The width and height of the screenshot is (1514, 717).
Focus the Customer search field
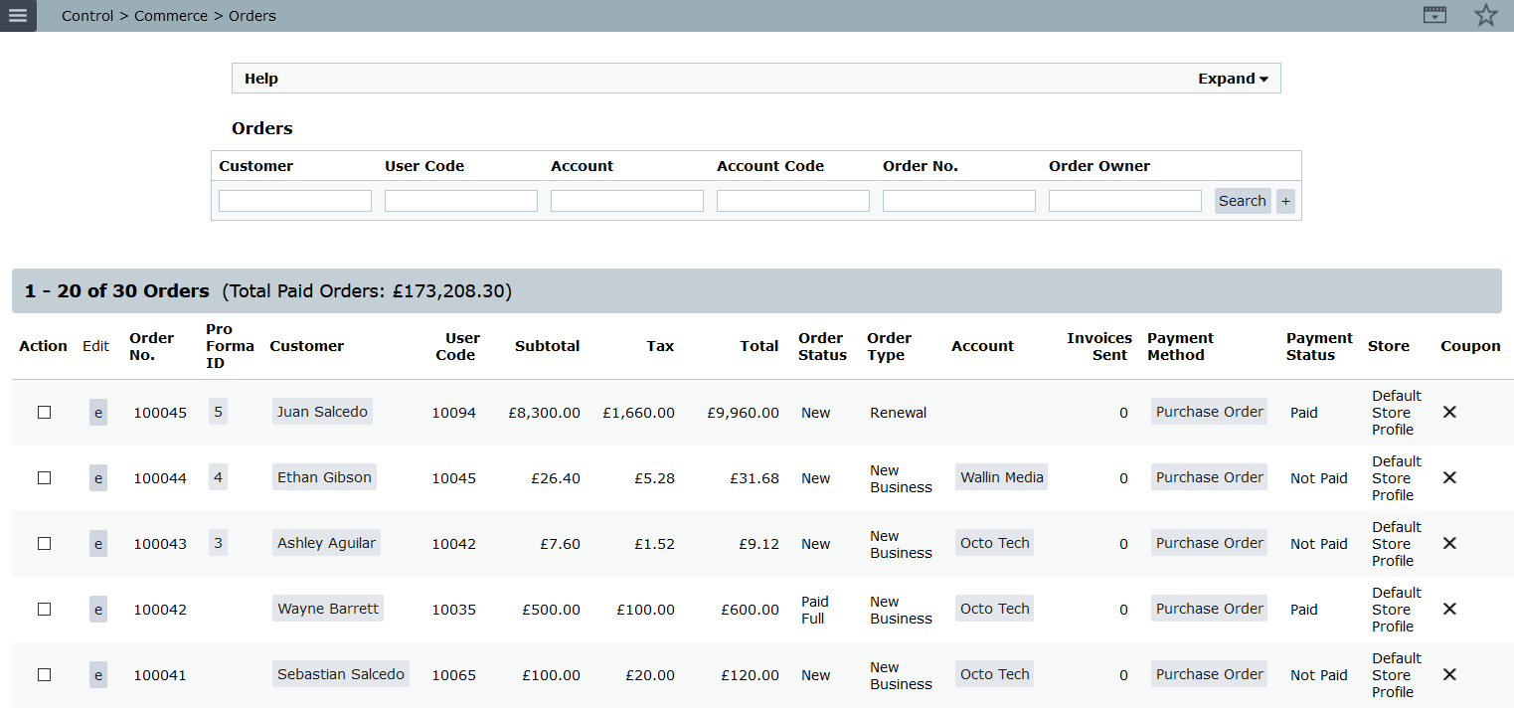coord(295,201)
